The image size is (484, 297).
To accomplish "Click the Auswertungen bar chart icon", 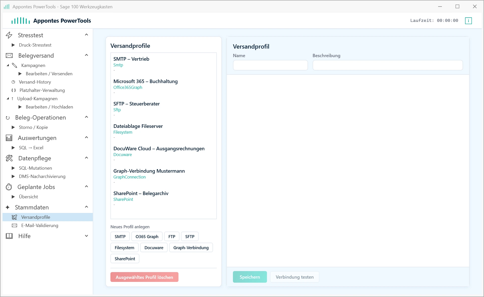I will [9, 138].
